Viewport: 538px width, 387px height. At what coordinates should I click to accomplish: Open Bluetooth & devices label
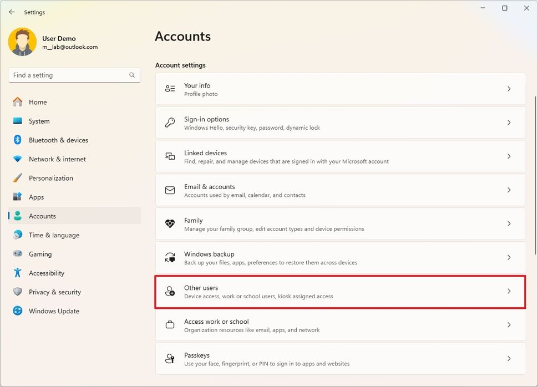(58, 140)
